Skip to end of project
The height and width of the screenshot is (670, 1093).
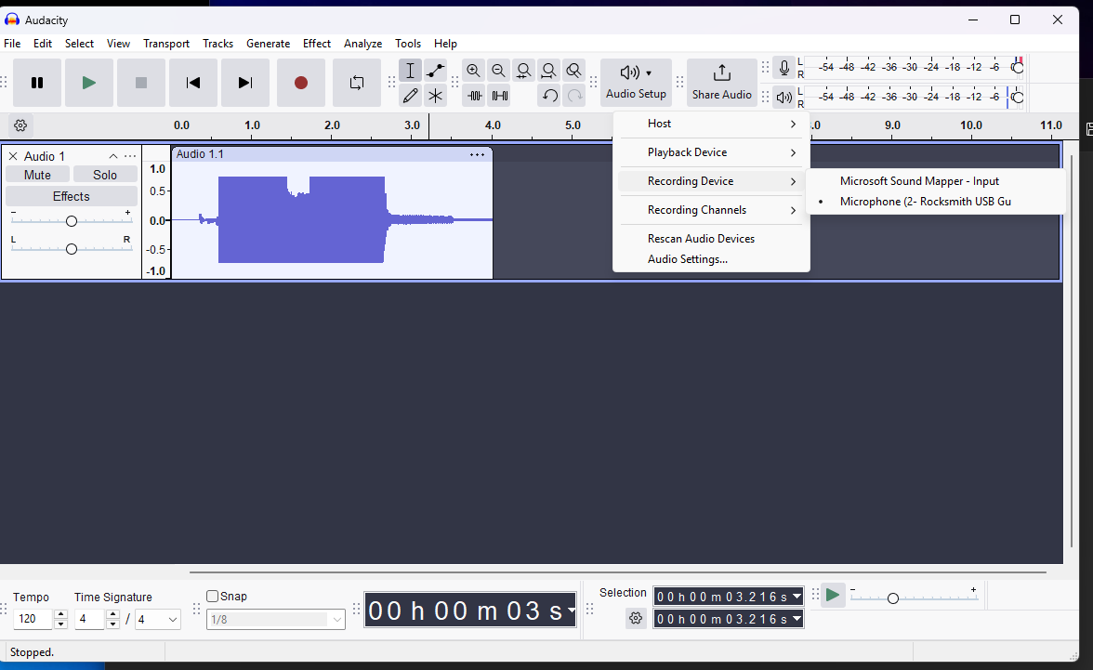(245, 83)
